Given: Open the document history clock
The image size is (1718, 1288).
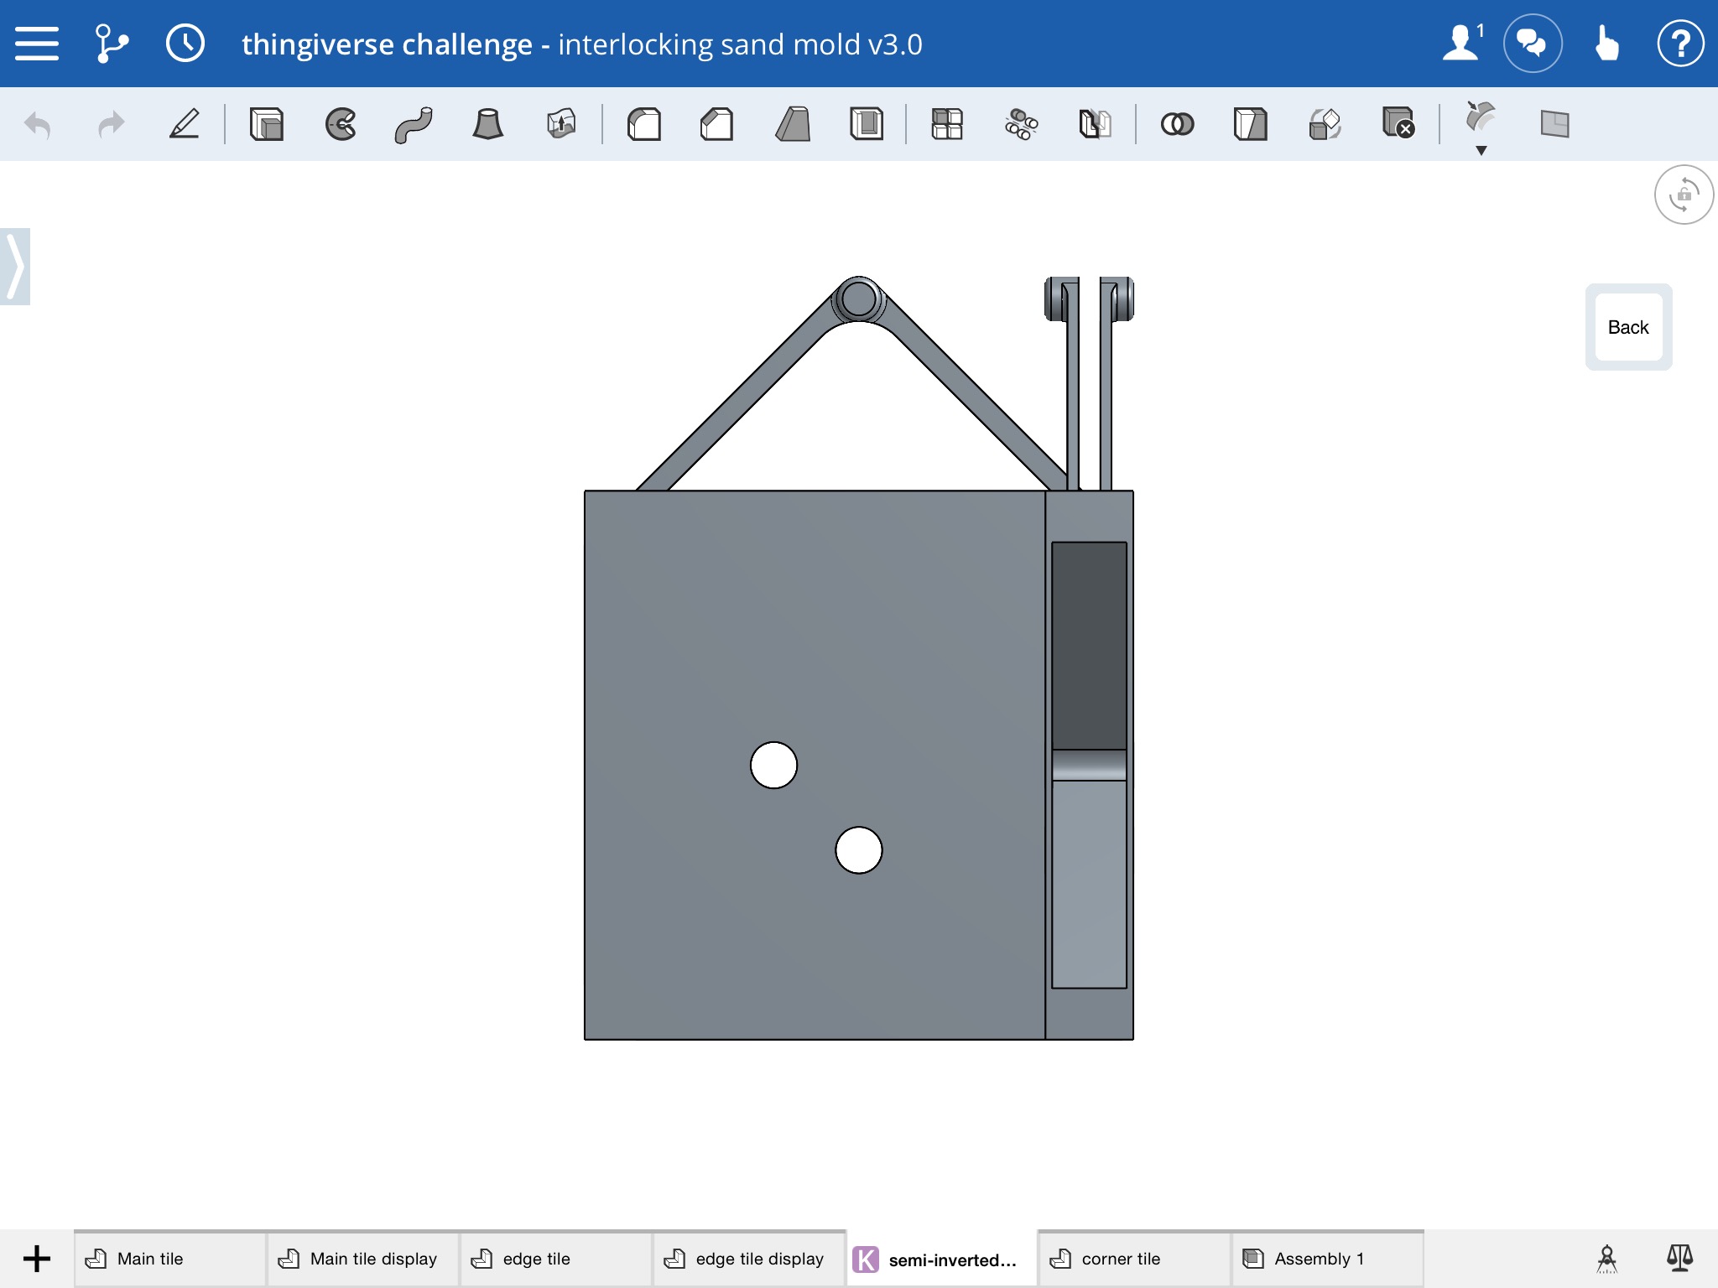Looking at the screenshot, I should pos(185,44).
